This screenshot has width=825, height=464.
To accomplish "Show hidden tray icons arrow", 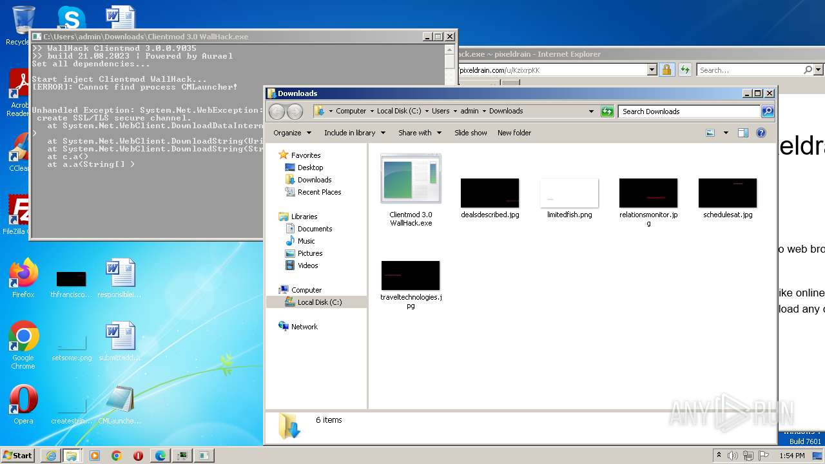I will (719, 456).
